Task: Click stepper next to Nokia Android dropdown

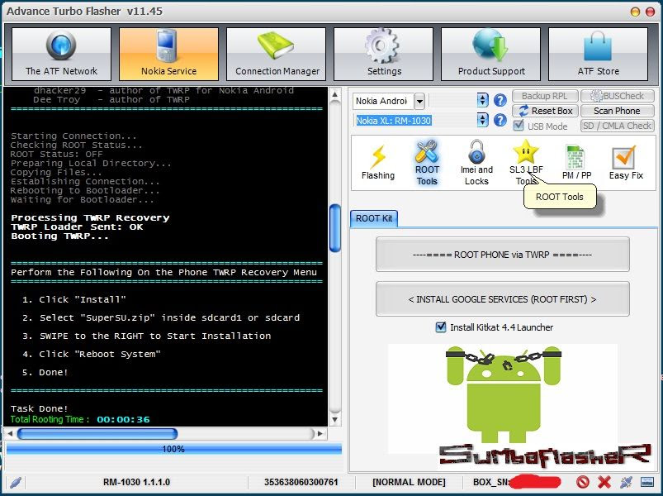Action: (482, 100)
